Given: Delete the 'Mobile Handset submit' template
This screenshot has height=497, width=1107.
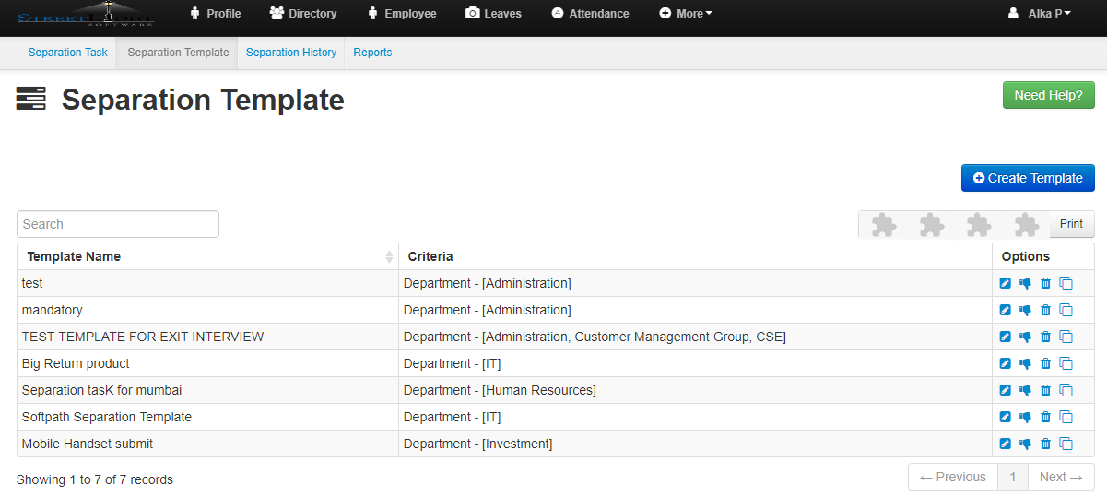Looking at the screenshot, I should click(x=1045, y=444).
